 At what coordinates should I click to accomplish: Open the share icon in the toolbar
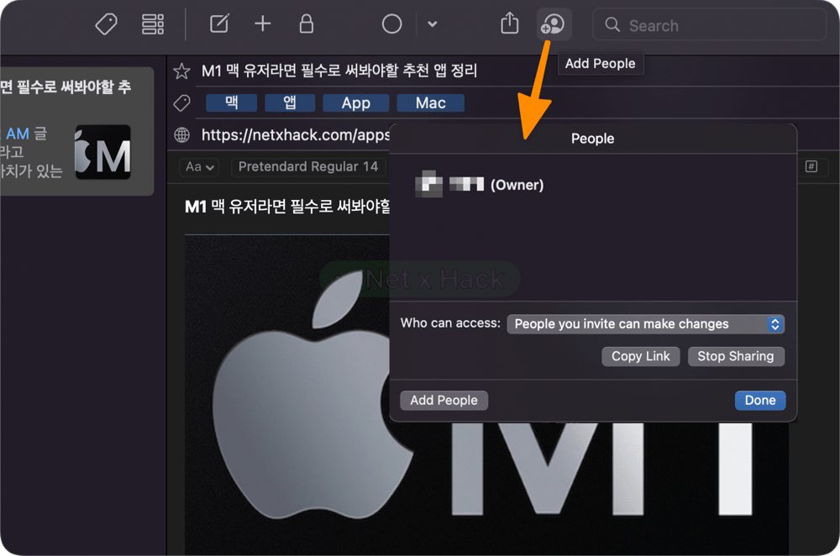(510, 23)
